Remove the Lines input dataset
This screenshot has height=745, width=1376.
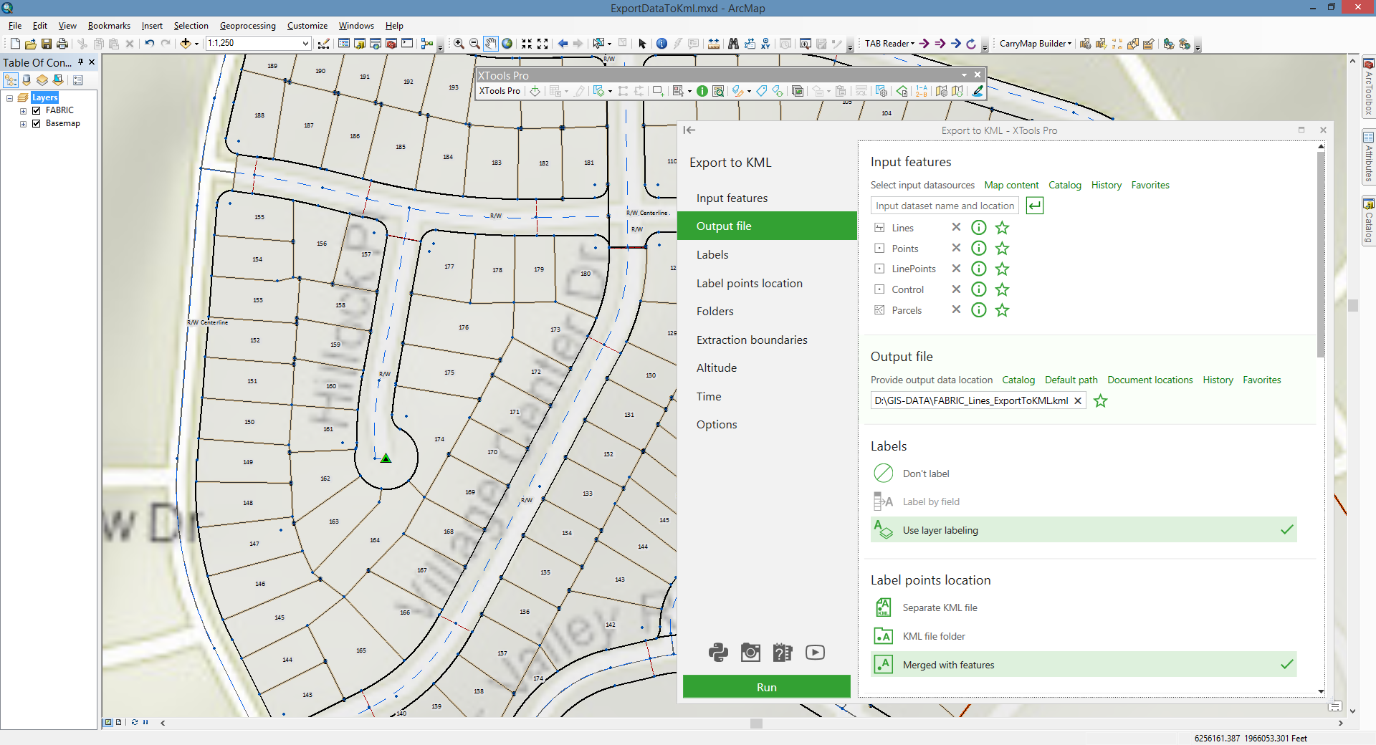955,227
